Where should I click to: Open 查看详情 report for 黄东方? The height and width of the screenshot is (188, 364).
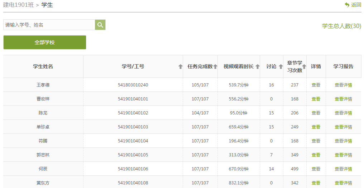pos(343,183)
